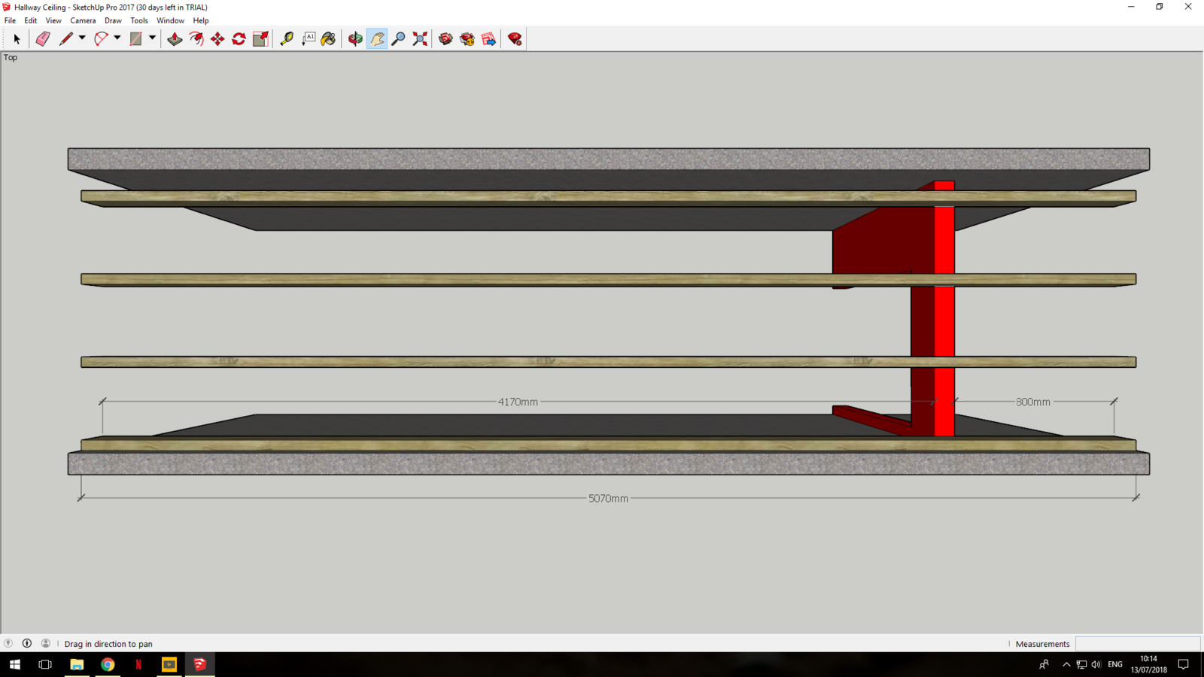
Task: Click the Zoom Extents tool
Action: tap(420, 39)
